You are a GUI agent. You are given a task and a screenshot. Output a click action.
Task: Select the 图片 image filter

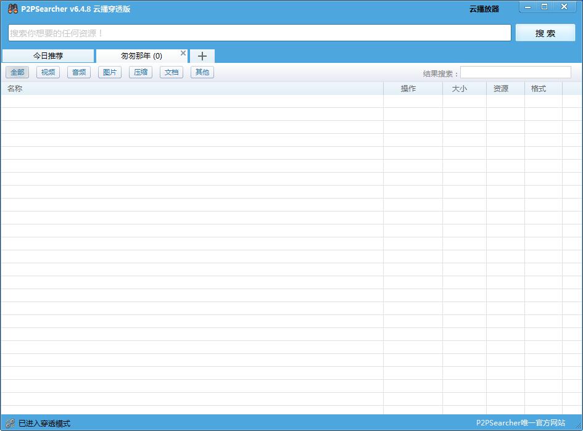(109, 72)
